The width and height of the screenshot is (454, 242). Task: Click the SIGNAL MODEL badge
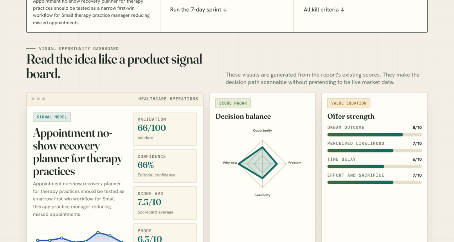[52, 117]
